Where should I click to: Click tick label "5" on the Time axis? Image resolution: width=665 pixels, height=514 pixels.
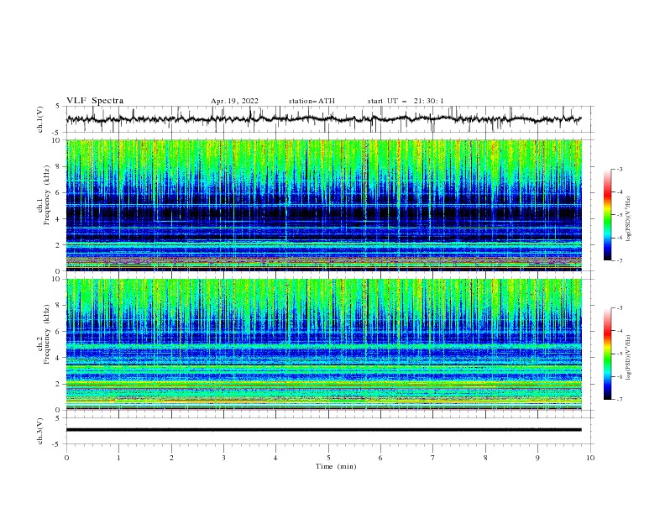(328, 458)
